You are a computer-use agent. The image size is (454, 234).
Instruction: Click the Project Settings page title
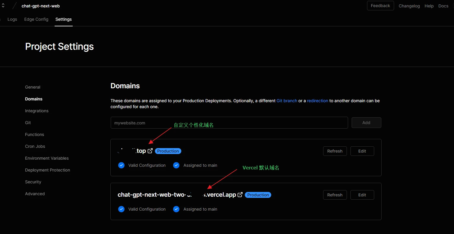coord(59,47)
